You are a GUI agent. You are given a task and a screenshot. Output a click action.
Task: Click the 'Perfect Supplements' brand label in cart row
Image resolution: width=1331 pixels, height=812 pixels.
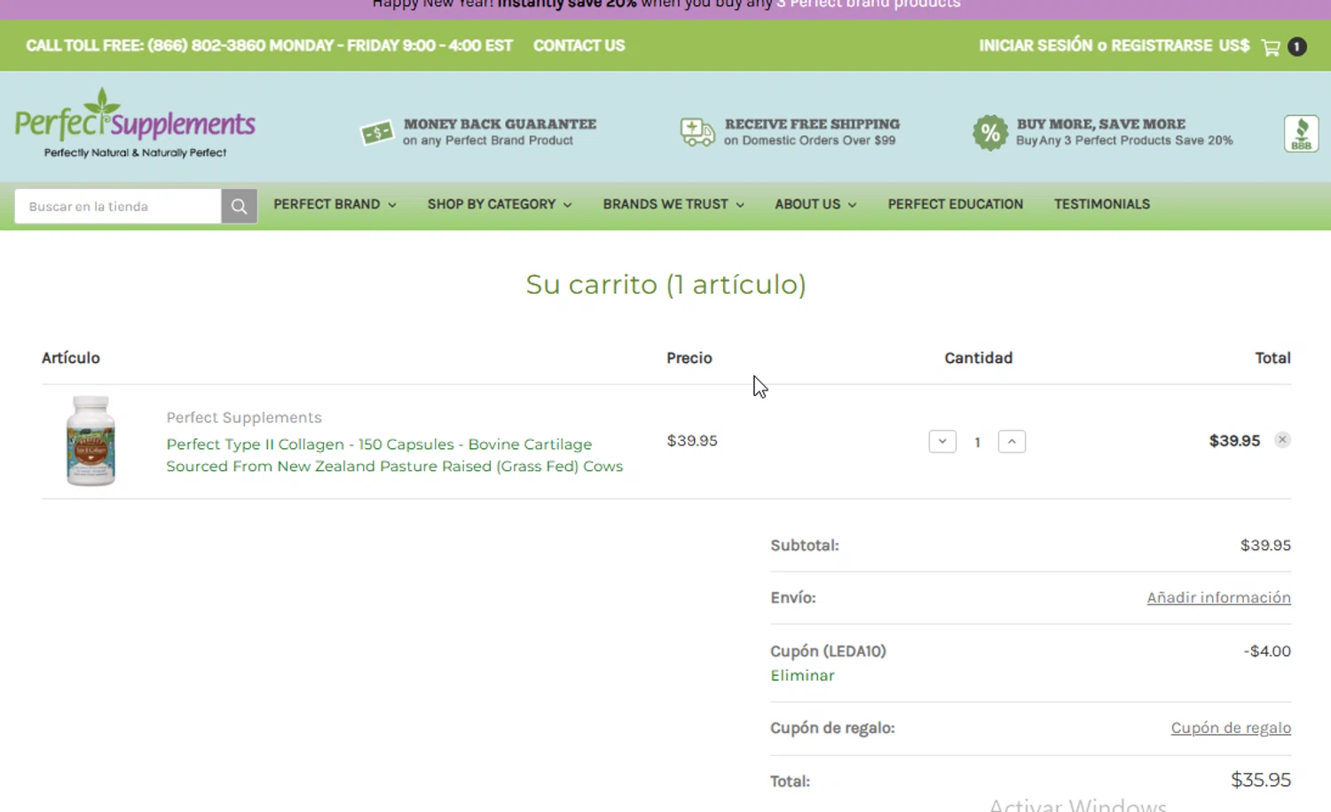pyautogui.click(x=244, y=417)
